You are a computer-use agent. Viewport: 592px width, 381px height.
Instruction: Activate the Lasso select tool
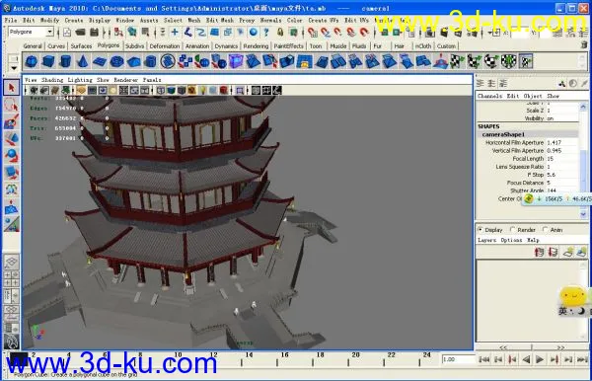click(11, 105)
